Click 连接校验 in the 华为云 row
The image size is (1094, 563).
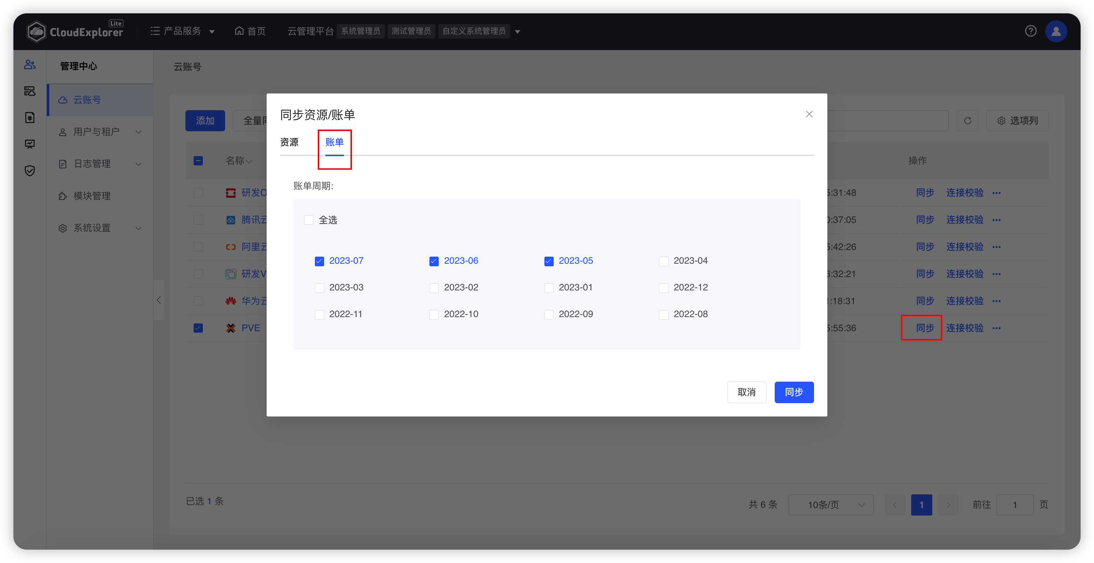click(x=965, y=301)
